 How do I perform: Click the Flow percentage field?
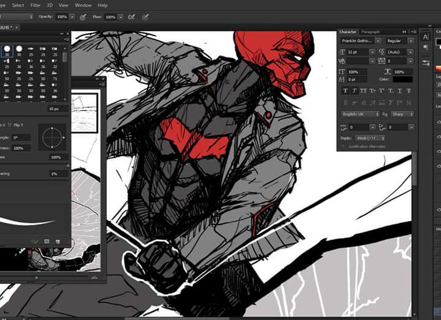click(x=110, y=17)
